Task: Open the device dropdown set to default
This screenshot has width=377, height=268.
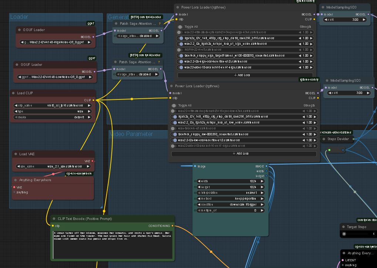Action: coord(53,117)
